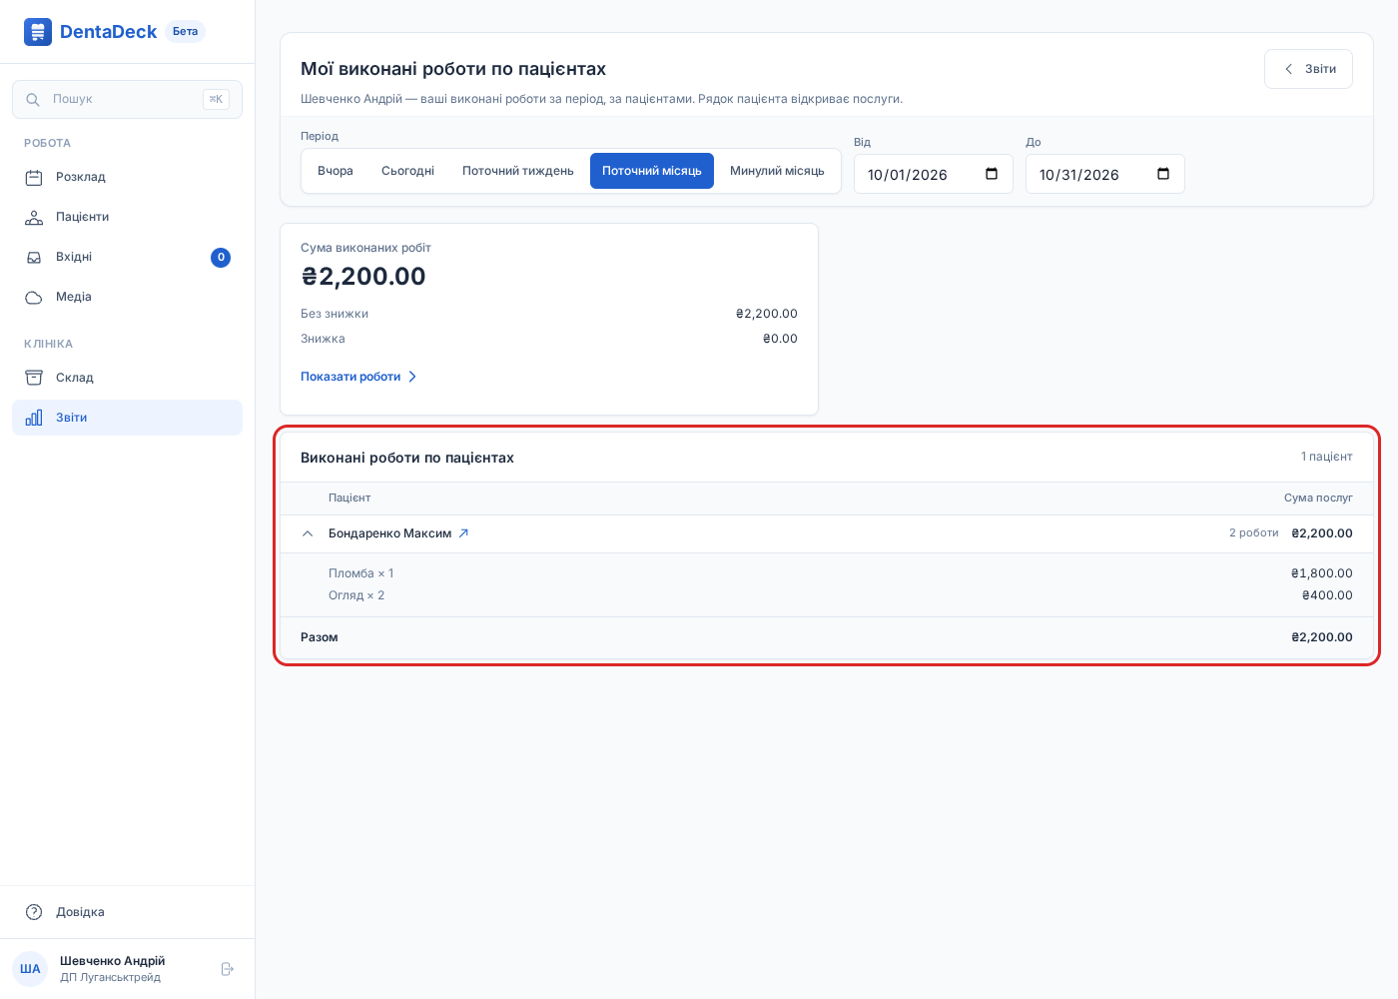The height and width of the screenshot is (999, 1398).
Task: Click the Разом total row label
Action: (x=320, y=637)
